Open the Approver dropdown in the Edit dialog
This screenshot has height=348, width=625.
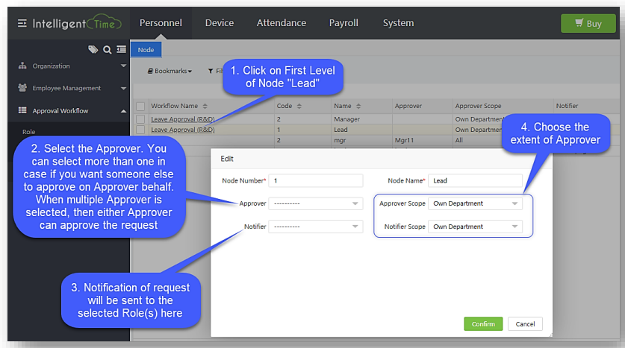tap(315, 203)
